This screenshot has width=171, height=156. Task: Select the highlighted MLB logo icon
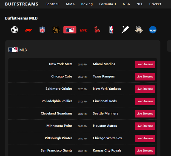70,30
